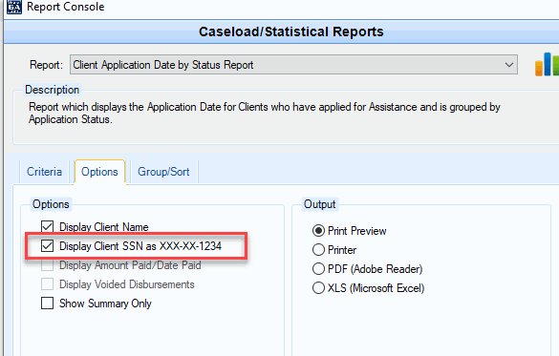559x356 pixels.
Task: Click the Caseload/Statistical Reports heading
Action: [x=290, y=31]
